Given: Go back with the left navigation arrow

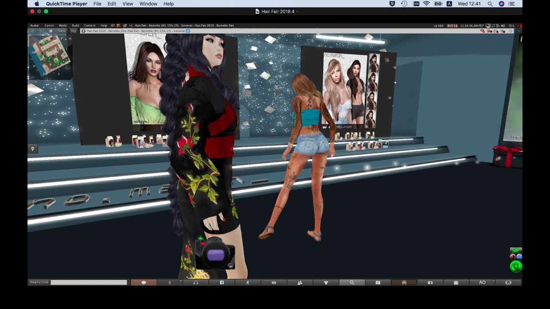Looking at the screenshot, I should point(32,31).
